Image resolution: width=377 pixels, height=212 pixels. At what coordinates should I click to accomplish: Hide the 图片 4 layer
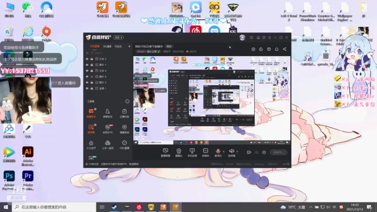[87, 77]
